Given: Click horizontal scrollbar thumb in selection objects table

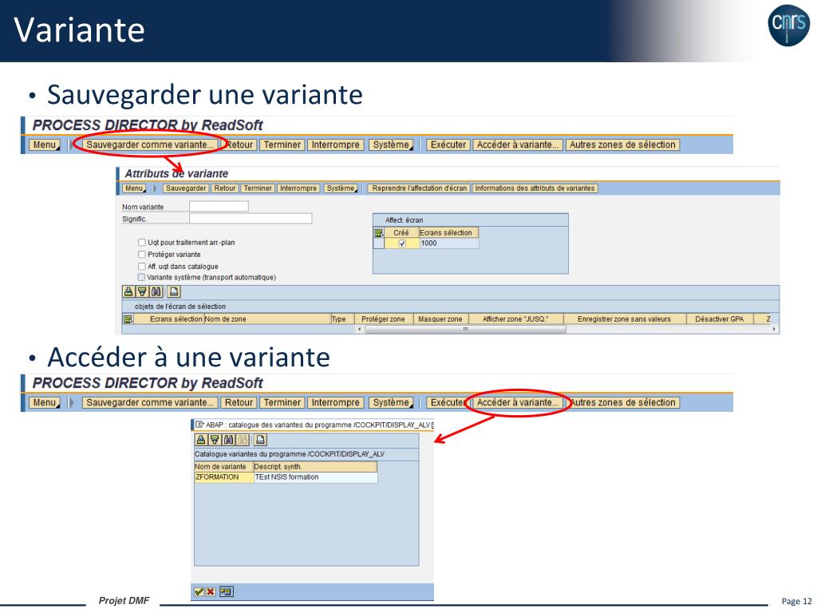Looking at the screenshot, I should 466,330.
